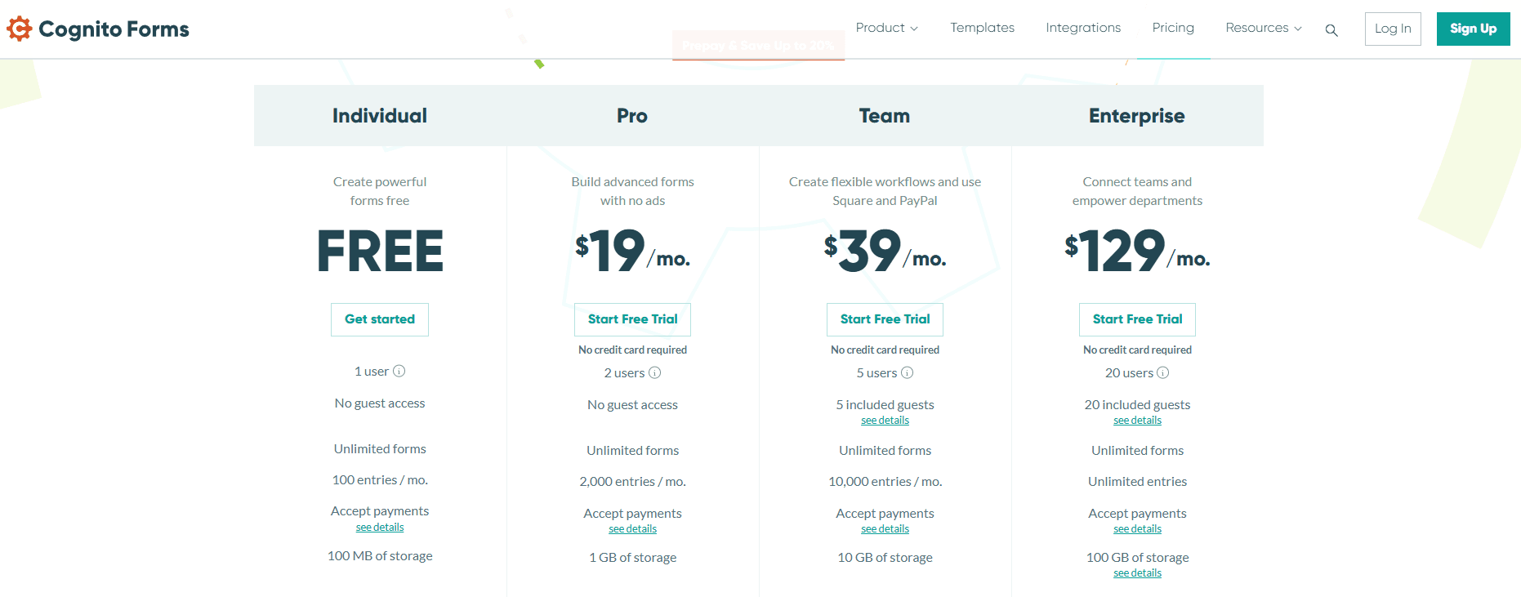The image size is (1521, 597).
Task: Click the Cognito Forms gear logo
Action: pyautogui.click(x=20, y=29)
